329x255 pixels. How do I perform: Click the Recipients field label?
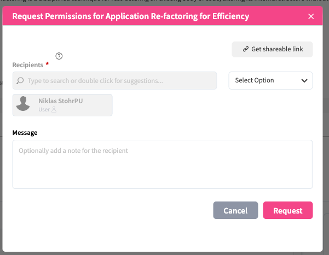[x=27, y=65]
